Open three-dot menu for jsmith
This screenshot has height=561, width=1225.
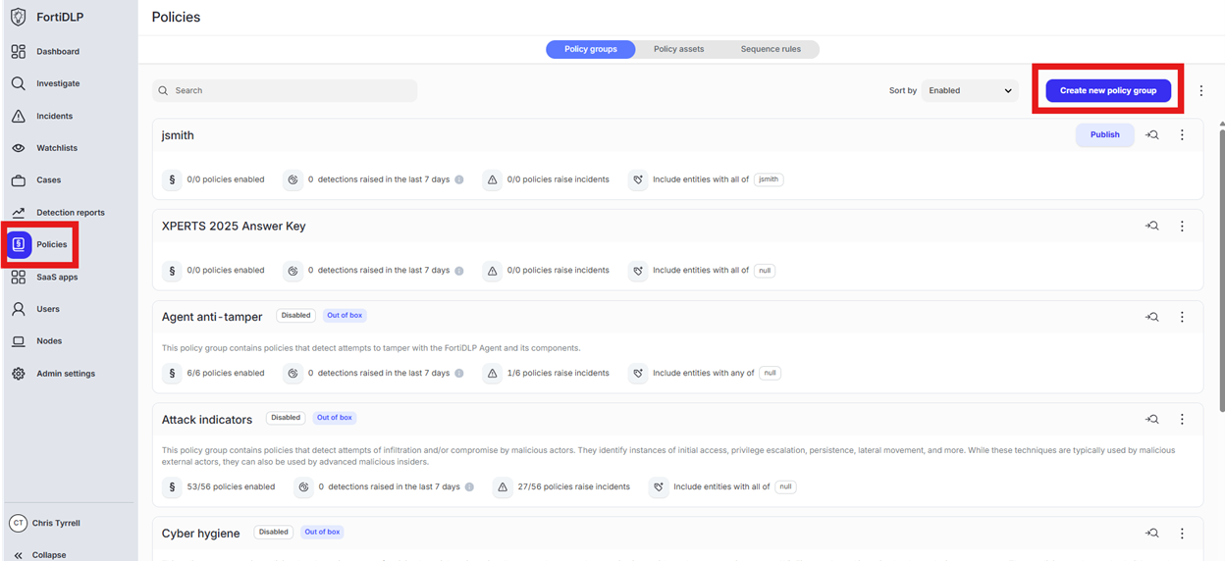(1182, 135)
